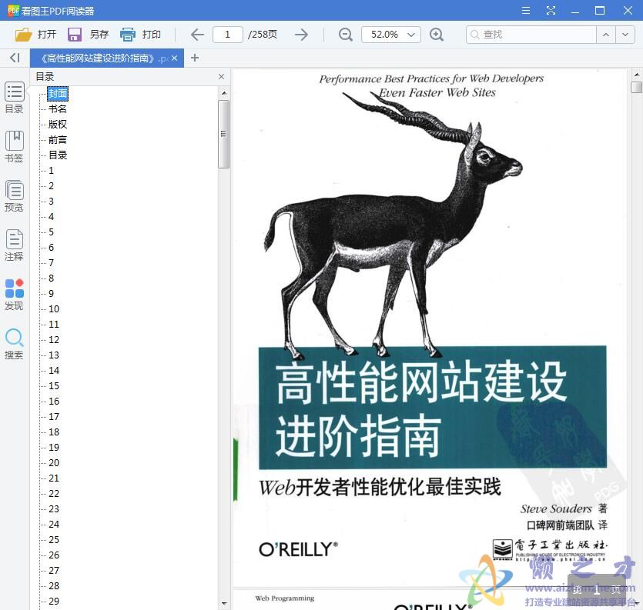643x610 pixels.
Task: Click outline panel scroll-up arrow
Action: coord(224,93)
